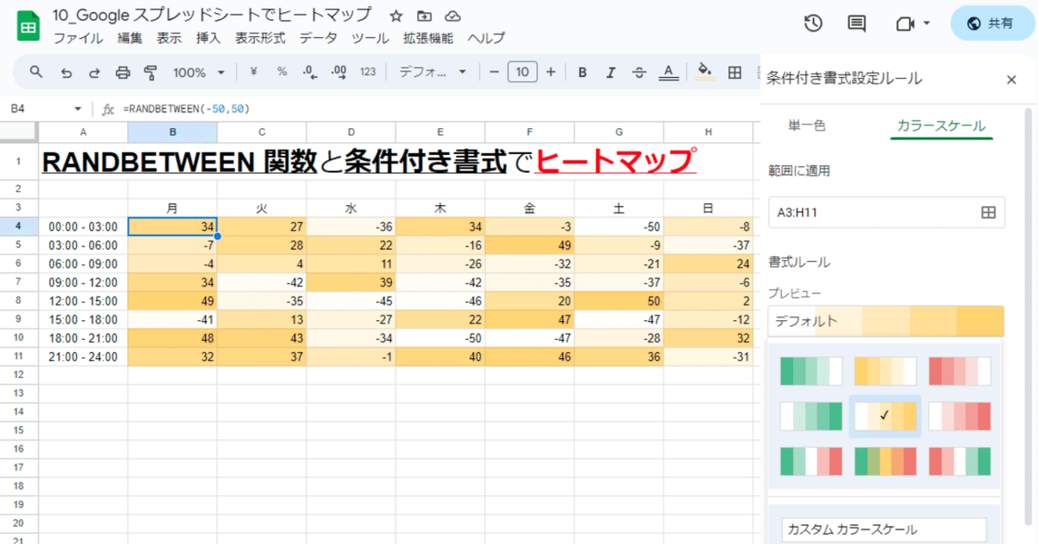Open the データ menu

pos(318,38)
